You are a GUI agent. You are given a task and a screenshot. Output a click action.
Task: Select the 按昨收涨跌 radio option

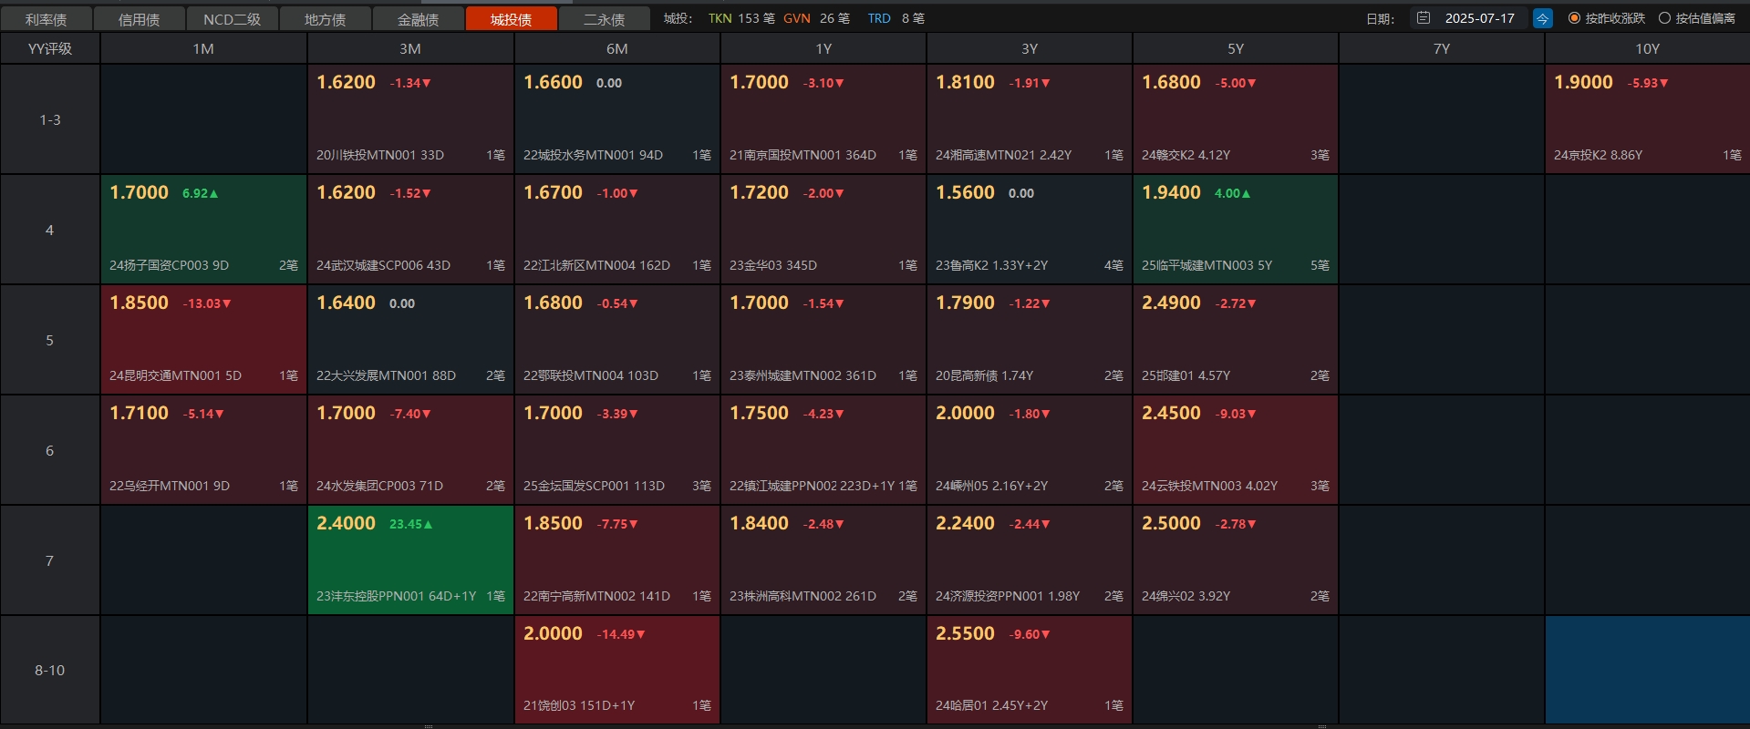(1607, 18)
